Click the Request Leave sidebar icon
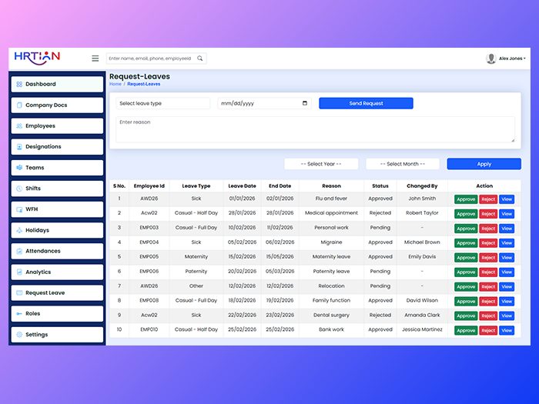The height and width of the screenshot is (404, 539). point(19,292)
